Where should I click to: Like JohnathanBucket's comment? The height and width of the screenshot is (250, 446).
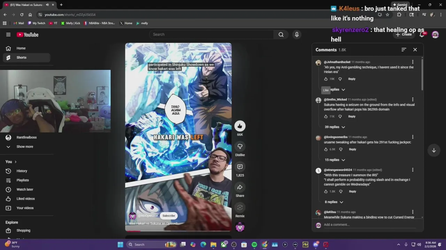tap(326, 79)
